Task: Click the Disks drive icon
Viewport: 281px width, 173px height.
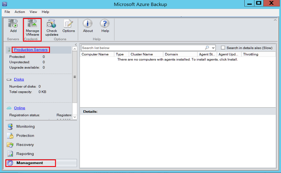Action: pyautogui.click(x=9, y=79)
